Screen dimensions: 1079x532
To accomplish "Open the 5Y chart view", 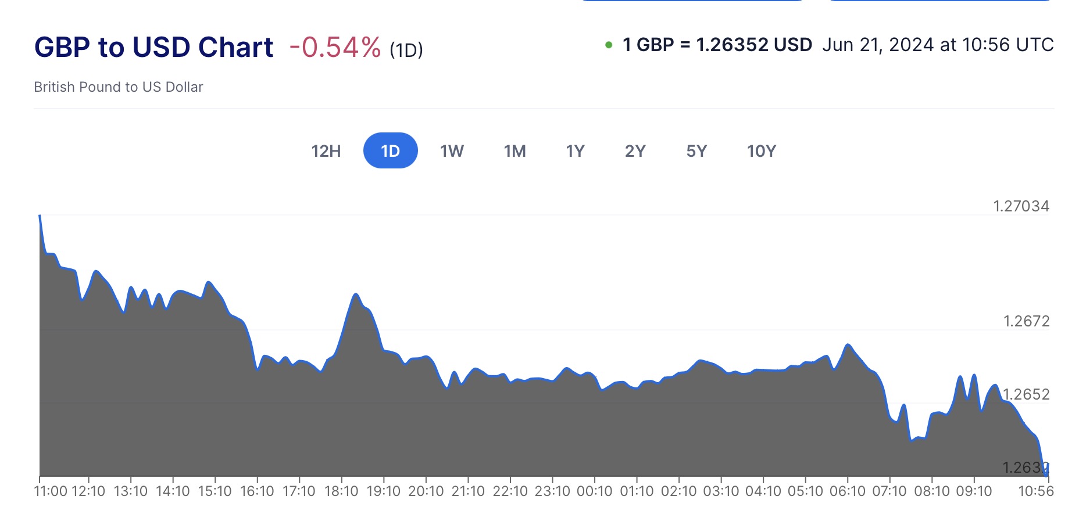I will coord(696,151).
